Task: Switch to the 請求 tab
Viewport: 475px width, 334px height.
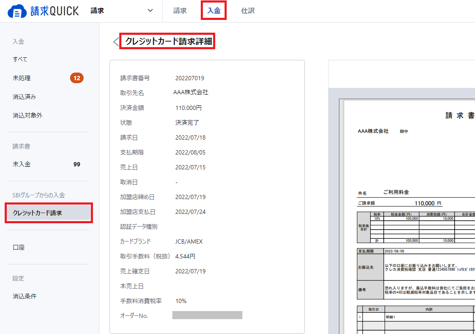Action: (x=179, y=11)
